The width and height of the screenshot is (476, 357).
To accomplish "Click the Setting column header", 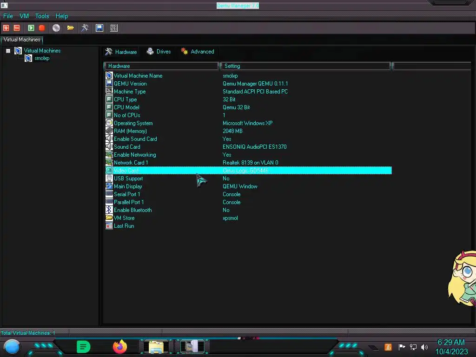I will [305, 66].
